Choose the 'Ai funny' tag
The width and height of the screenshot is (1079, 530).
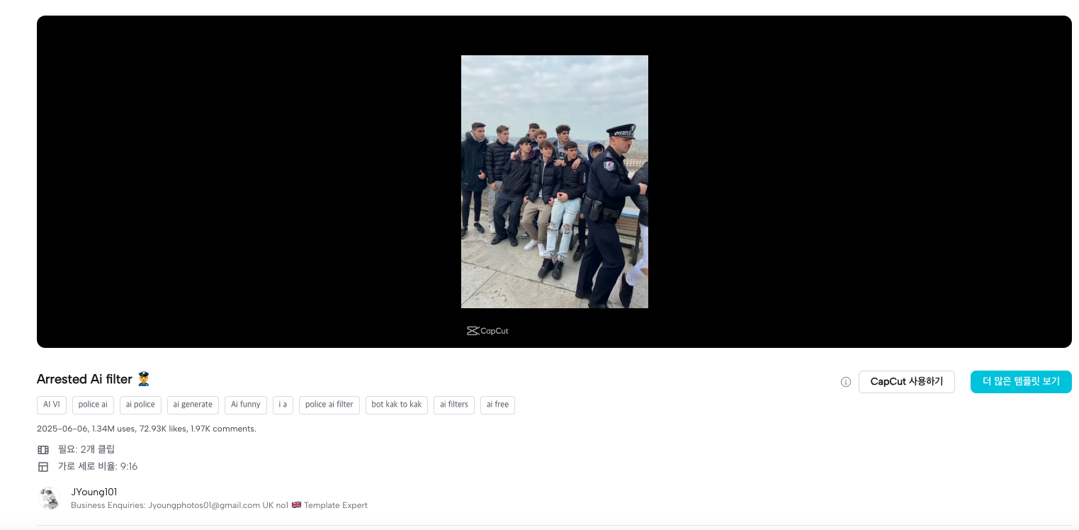246,405
